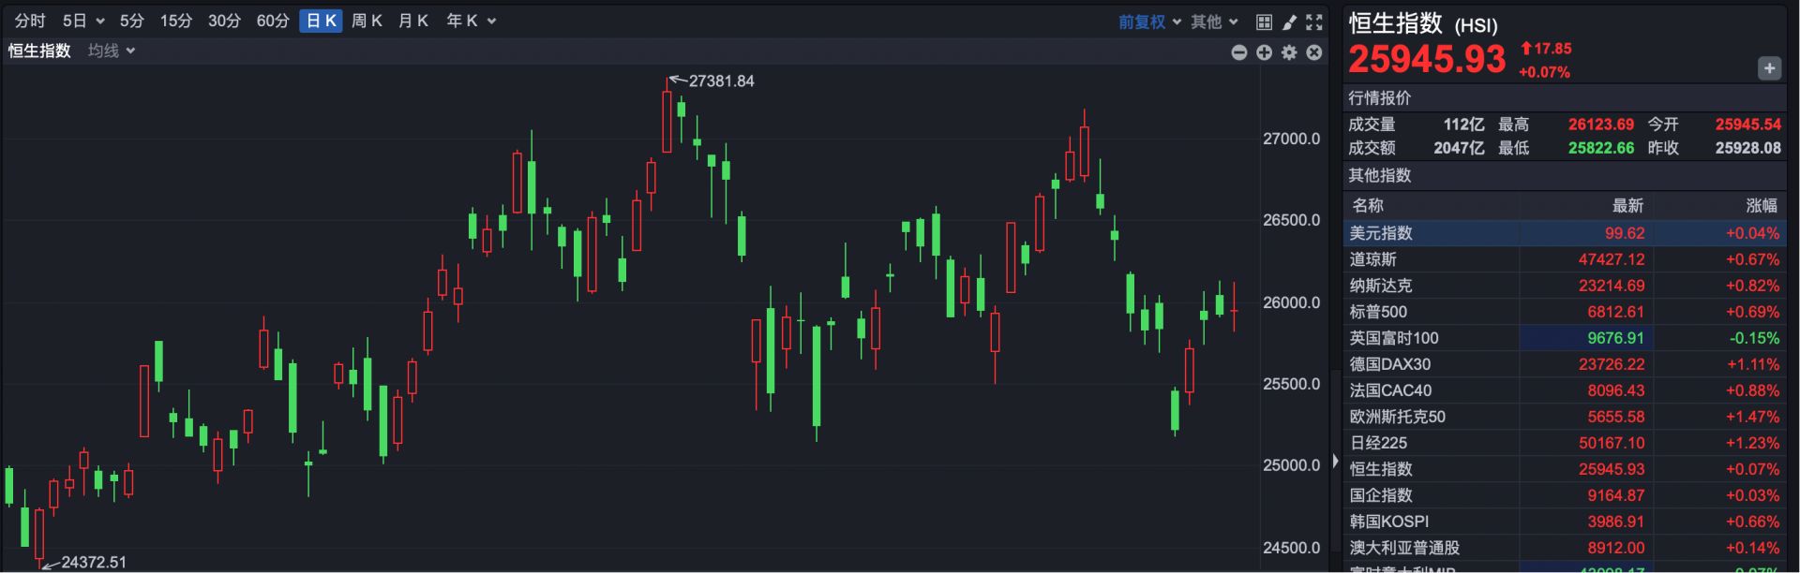Open the 前复权 adjustment dropdown
Screen dimensions: 1800x573
[1149, 22]
